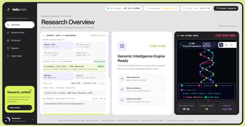
Task: Click the Genomic Input panel scrollbar
Action: 109,56
